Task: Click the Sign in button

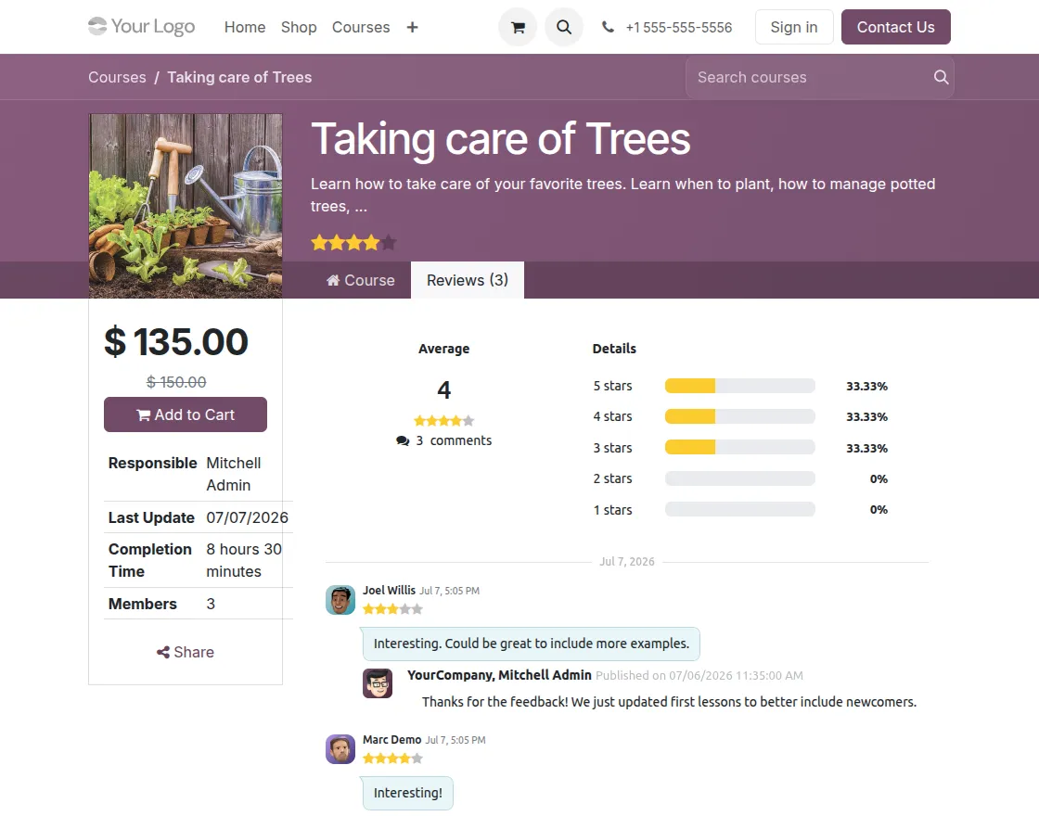Action: coord(794,27)
